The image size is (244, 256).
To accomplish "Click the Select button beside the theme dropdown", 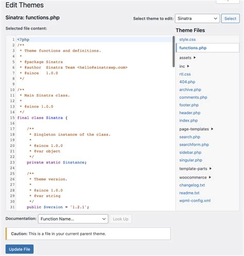I will coord(230,19).
